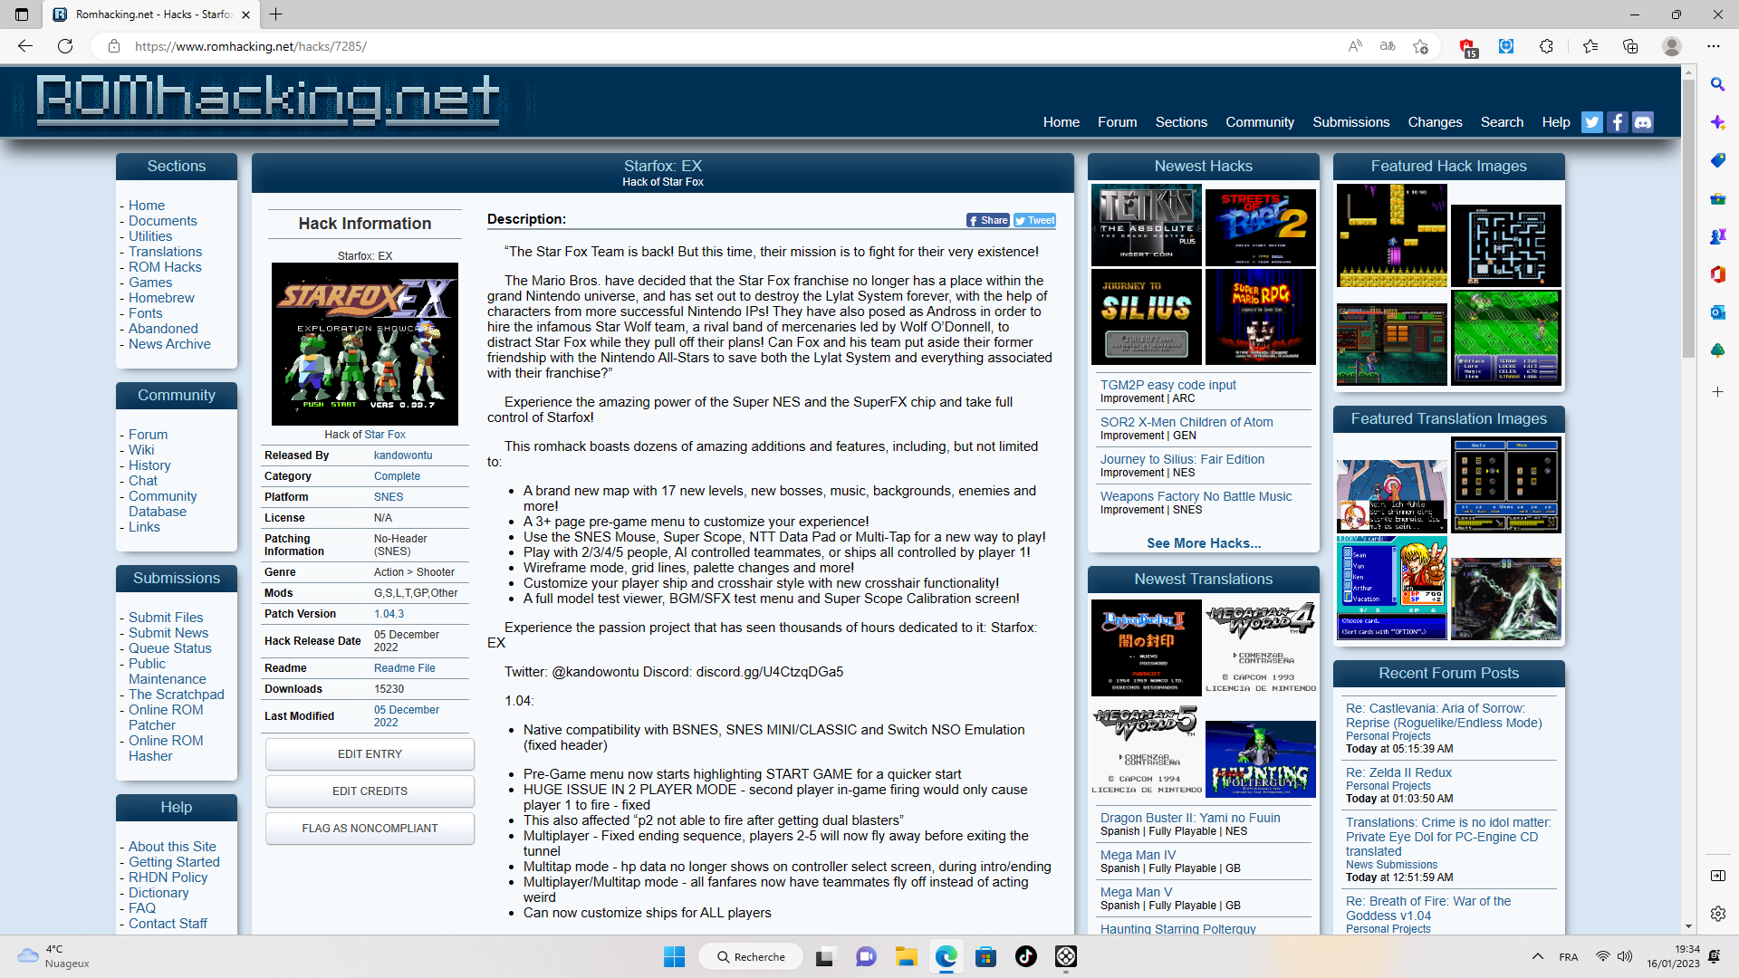Click the EDIT CREDITS button
Screen dimensions: 1739x978
pos(370,791)
